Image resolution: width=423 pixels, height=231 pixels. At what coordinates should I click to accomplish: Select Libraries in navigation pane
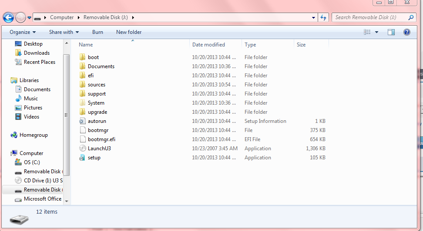tap(29, 80)
